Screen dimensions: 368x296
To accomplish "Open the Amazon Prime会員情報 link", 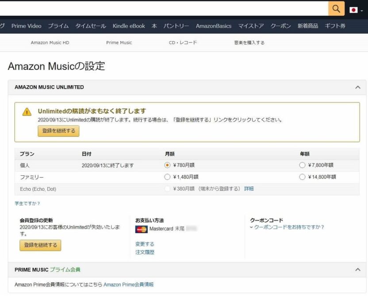I will pyautogui.click(x=129, y=285).
